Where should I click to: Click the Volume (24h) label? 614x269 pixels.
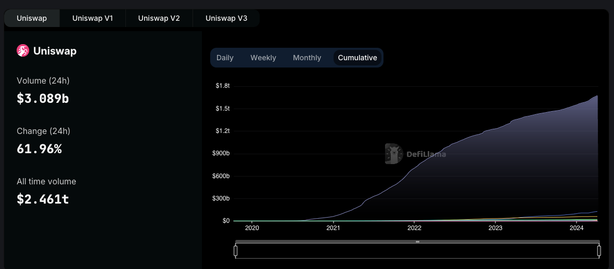coord(43,81)
